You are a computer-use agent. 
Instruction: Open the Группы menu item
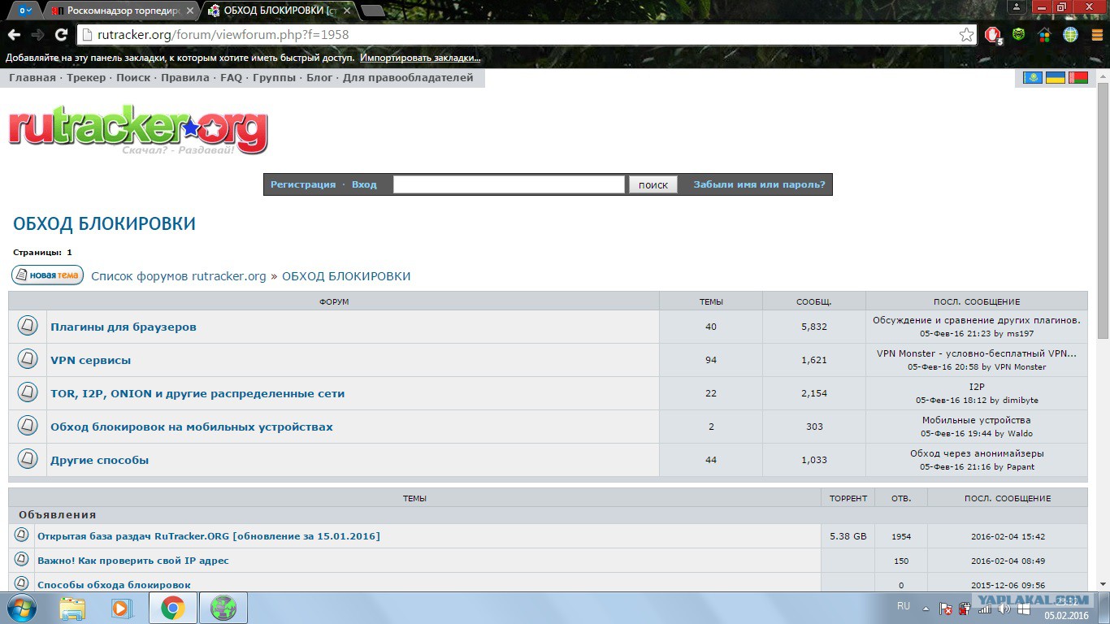click(x=274, y=78)
